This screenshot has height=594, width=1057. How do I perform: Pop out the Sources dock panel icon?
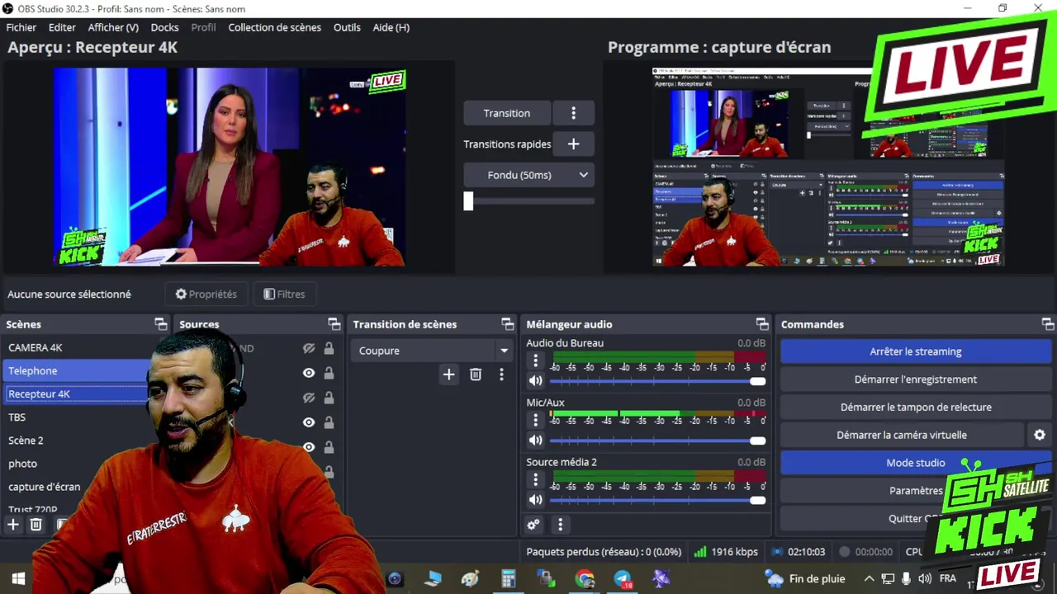pyautogui.click(x=334, y=324)
